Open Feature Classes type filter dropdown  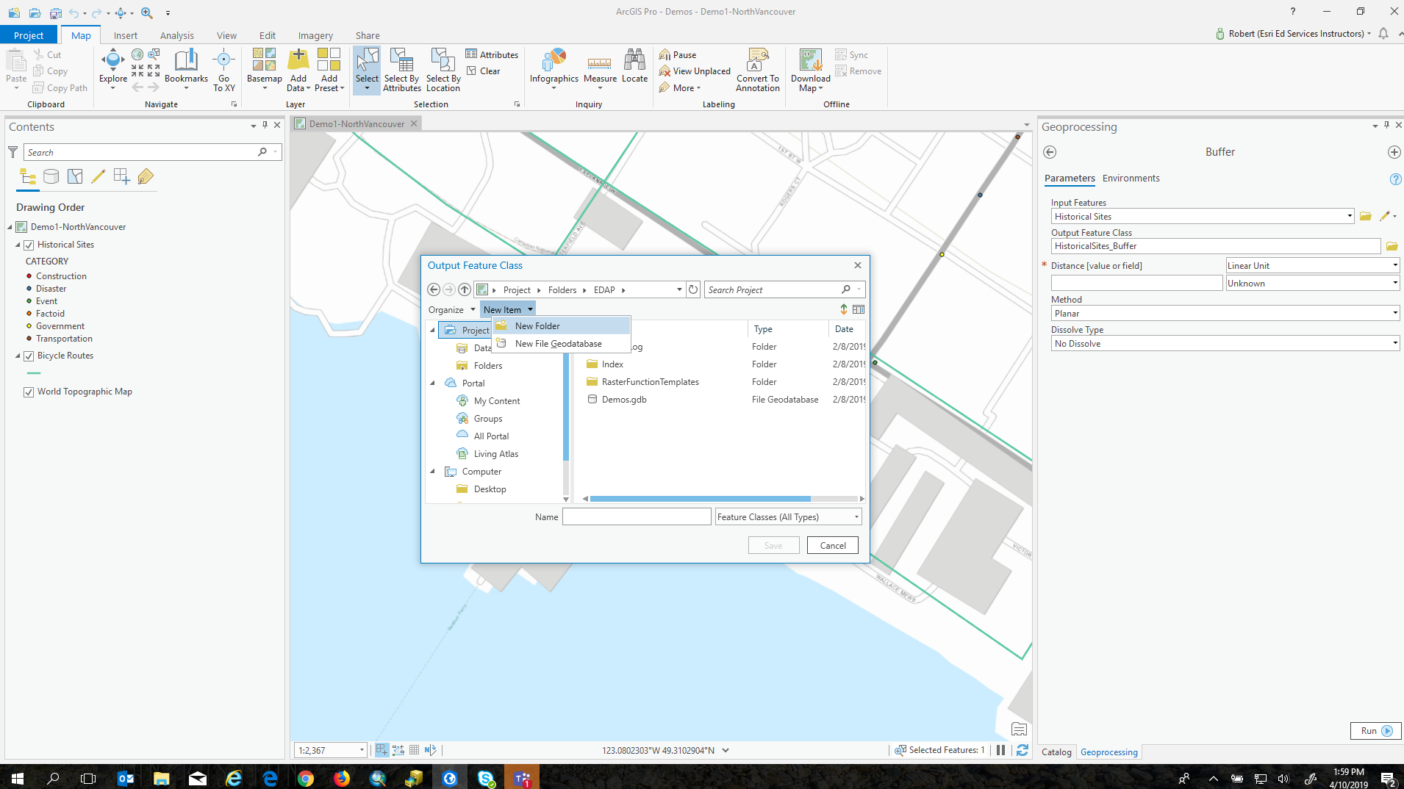click(788, 517)
